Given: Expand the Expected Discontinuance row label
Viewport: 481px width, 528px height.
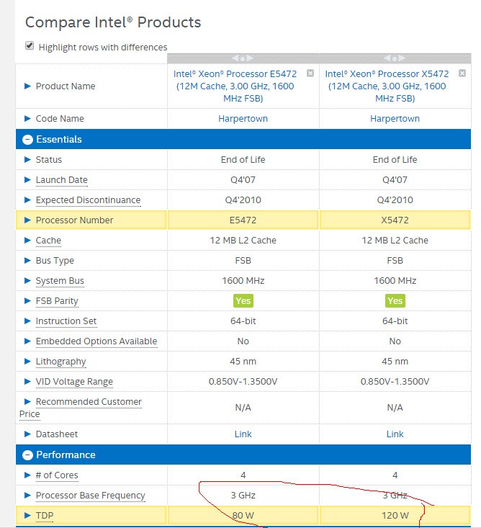Looking at the screenshot, I should click(x=88, y=200).
